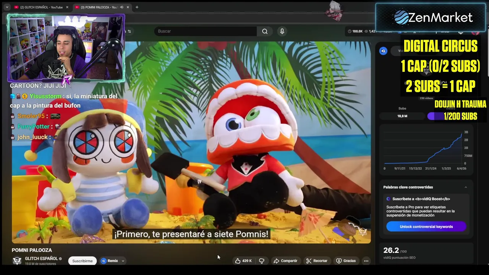
Task: Click the vidIQ logo in sidebar
Action: click(x=383, y=51)
